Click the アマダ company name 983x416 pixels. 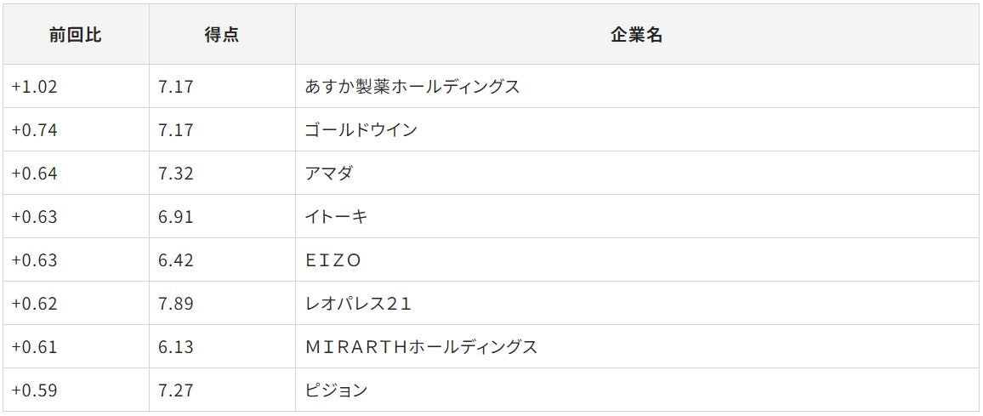[x=329, y=174]
